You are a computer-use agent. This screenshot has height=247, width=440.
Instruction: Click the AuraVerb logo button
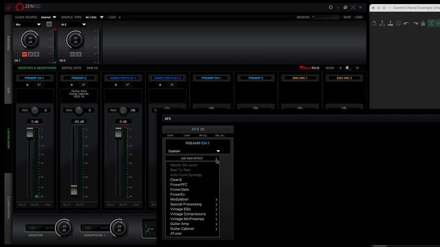309,68
